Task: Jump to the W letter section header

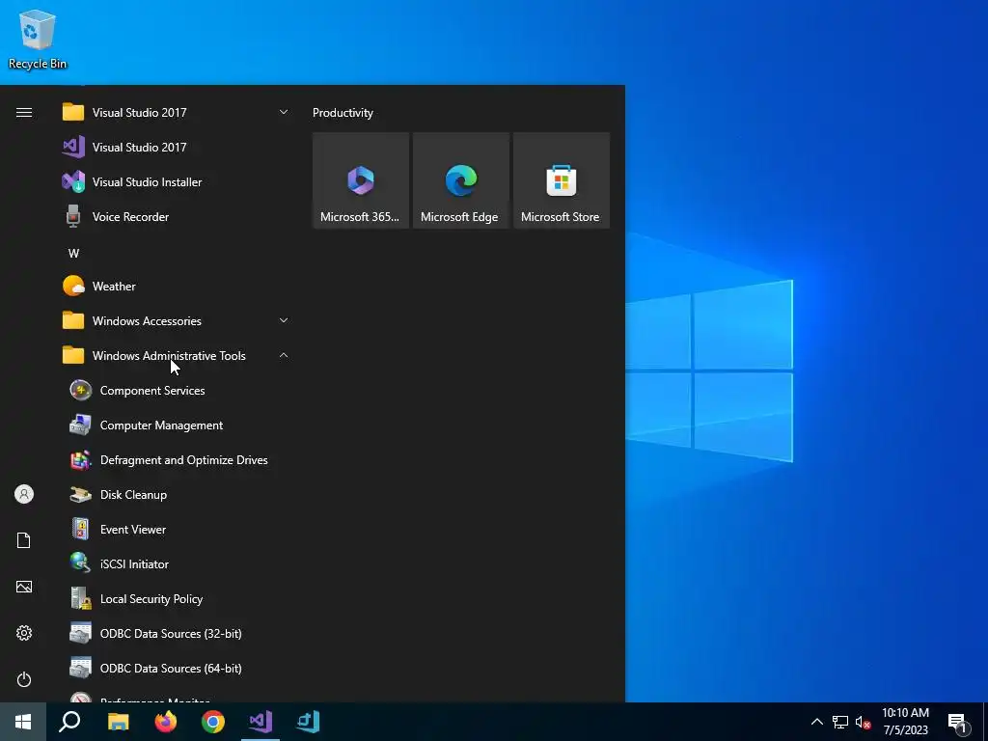Action: [73, 254]
